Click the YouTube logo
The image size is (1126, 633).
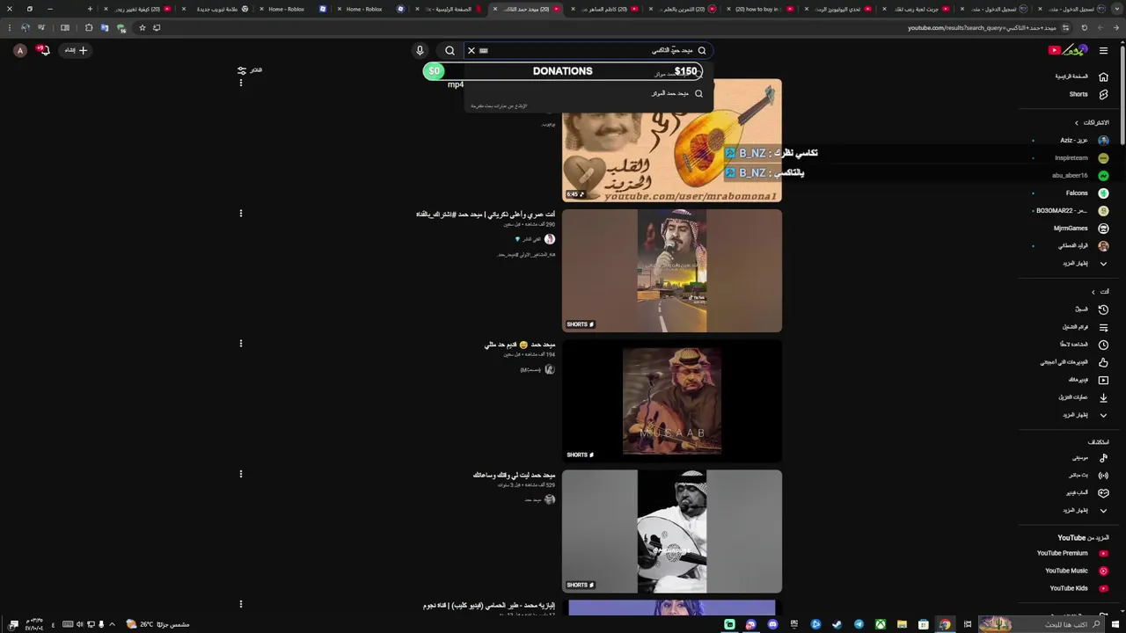1068,50
